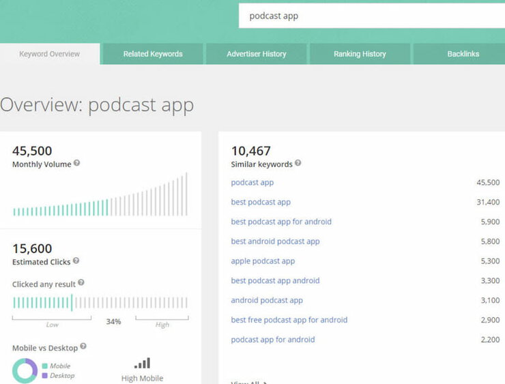Show help for Clicked any result
This screenshot has width=505, height=384.
(81, 282)
